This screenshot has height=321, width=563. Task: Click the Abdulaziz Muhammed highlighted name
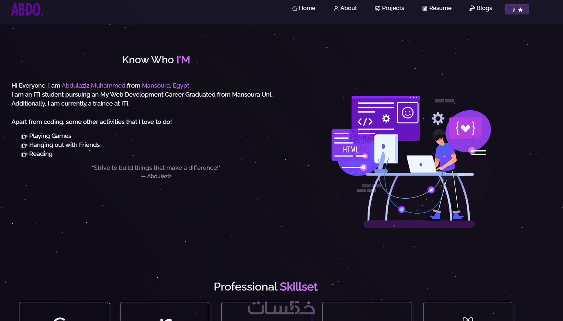click(x=94, y=85)
